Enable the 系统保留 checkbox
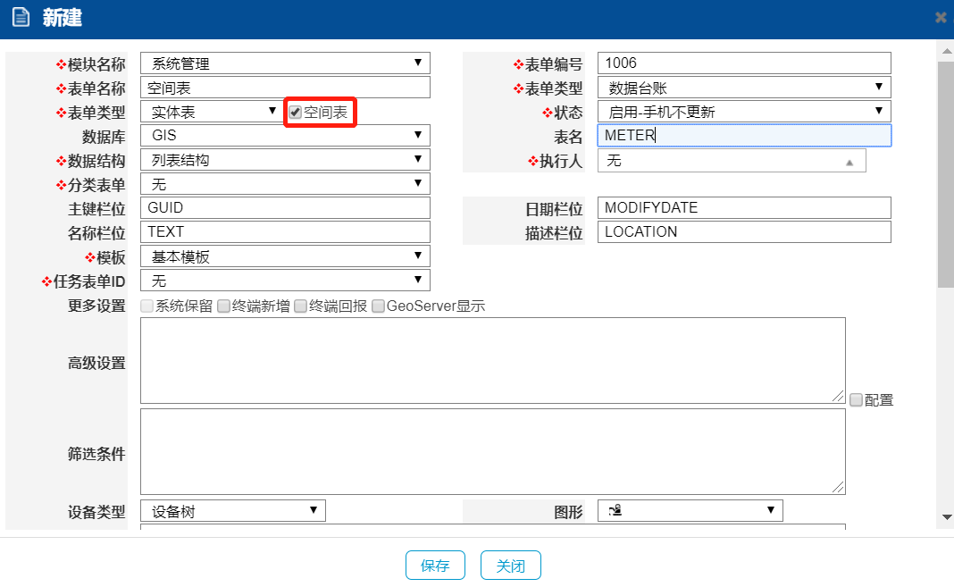 [147, 306]
